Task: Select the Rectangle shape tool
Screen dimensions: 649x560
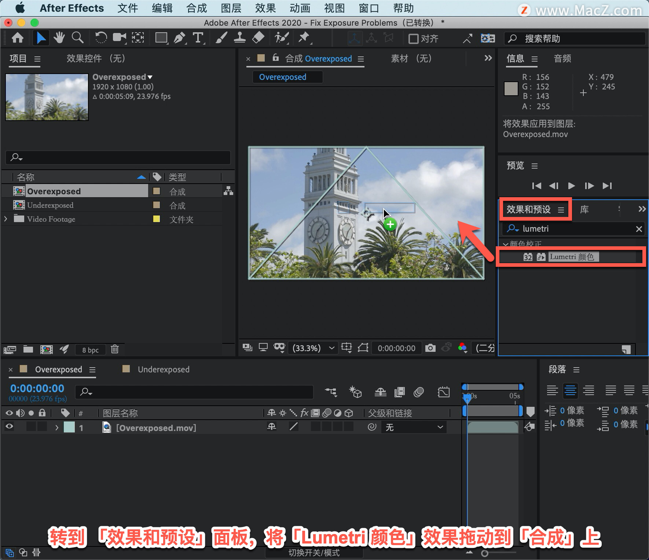Action: coord(161,38)
